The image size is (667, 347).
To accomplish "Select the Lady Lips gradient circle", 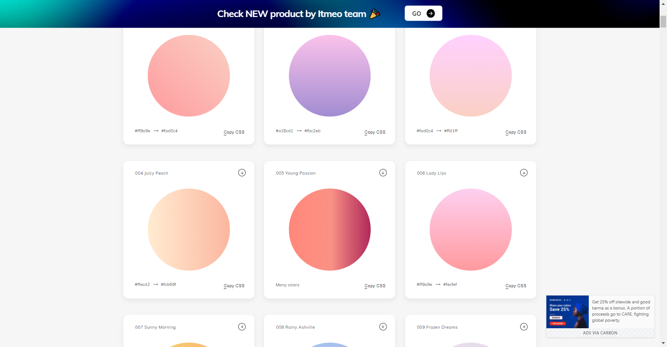I will click(x=471, y=230).
